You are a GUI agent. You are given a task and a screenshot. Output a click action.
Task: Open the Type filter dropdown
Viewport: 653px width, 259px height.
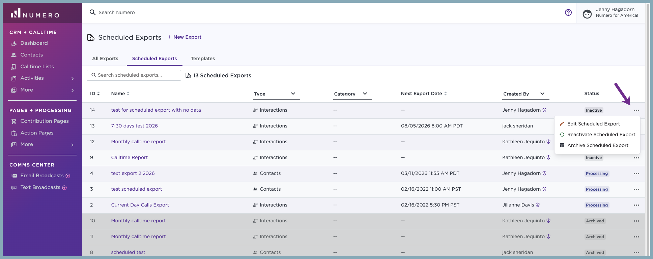277,94
